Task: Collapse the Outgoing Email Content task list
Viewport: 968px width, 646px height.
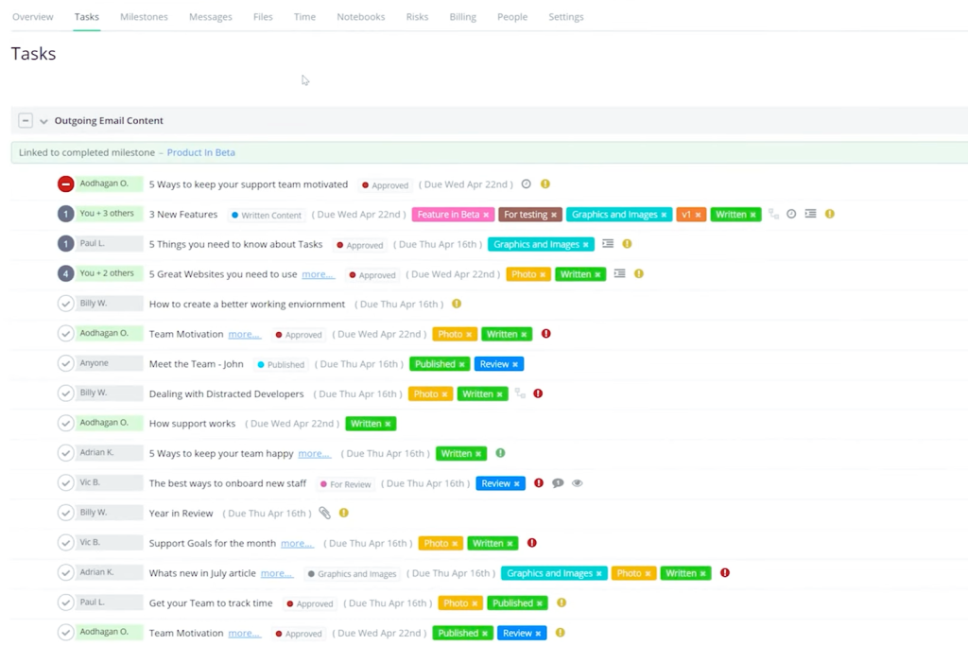Action: tap(26, 121)
